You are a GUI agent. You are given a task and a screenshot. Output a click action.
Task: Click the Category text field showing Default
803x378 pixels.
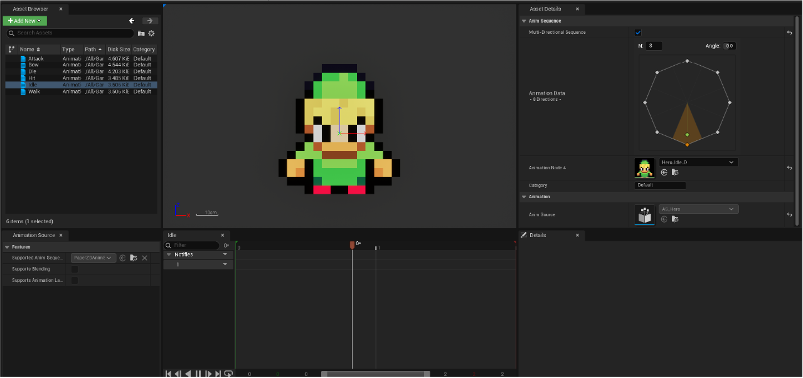click(x=660, y=185)
